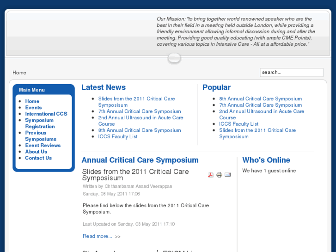Open Popular 8th Annual Critical Care Symposium
Viewport: 336px width, 252px height.
[x=261, y=98]
